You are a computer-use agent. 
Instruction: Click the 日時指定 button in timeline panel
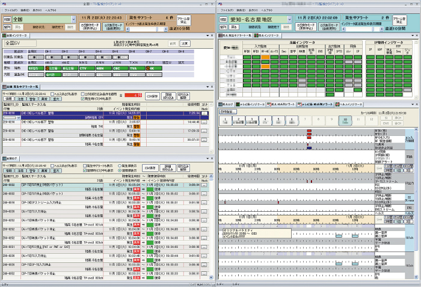(228, 111)
